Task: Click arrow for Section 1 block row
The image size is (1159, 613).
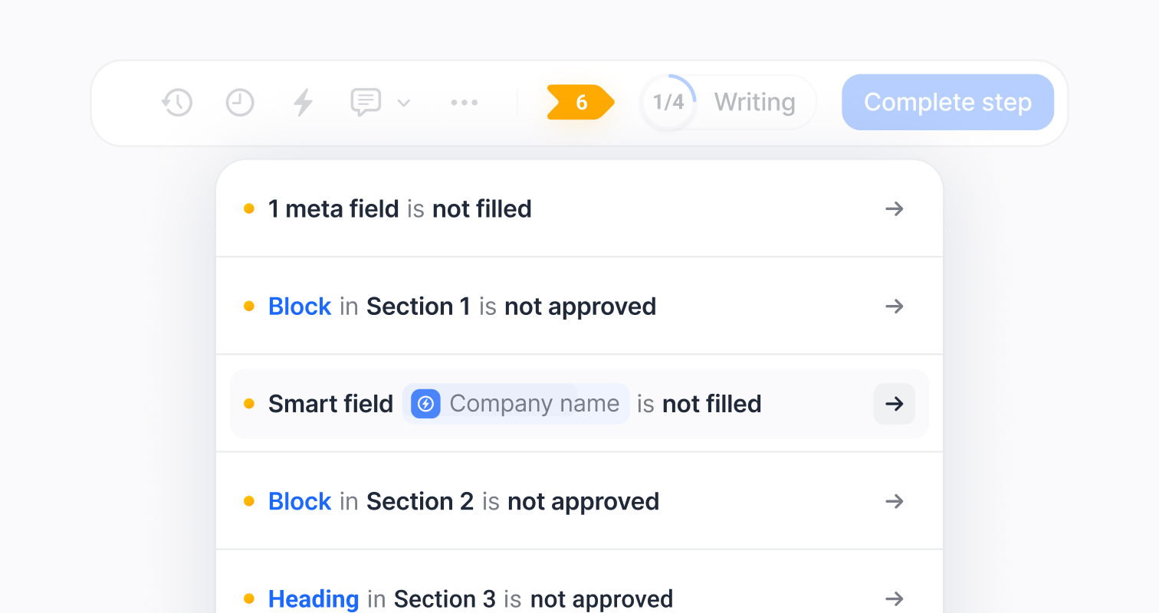Action: (895, 306)
